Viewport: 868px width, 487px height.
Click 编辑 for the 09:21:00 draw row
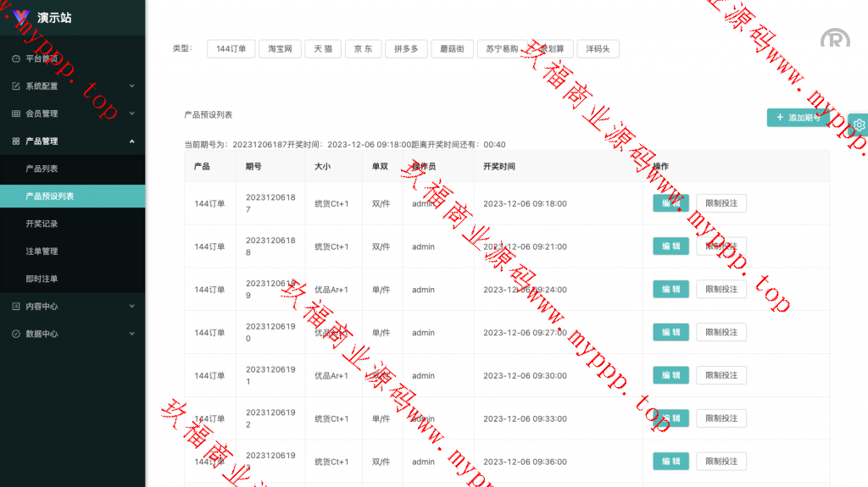coord(670,246)
